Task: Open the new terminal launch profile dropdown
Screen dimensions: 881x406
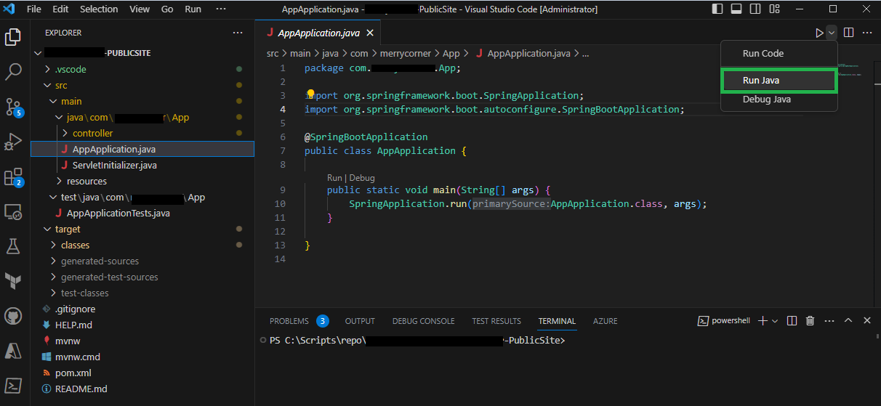Action: 775,320
